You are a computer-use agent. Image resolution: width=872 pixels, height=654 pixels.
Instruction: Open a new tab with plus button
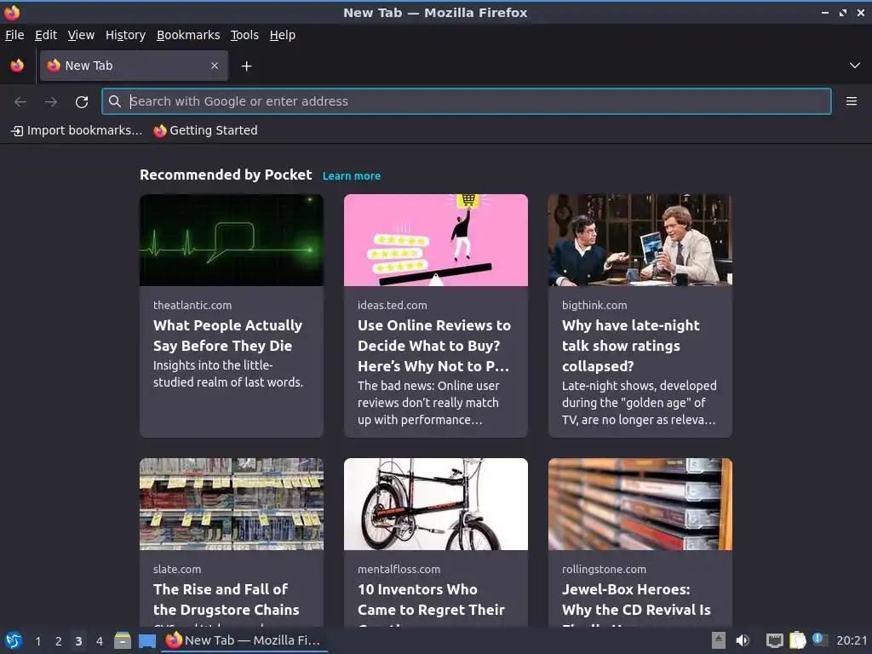pos(246,66)
